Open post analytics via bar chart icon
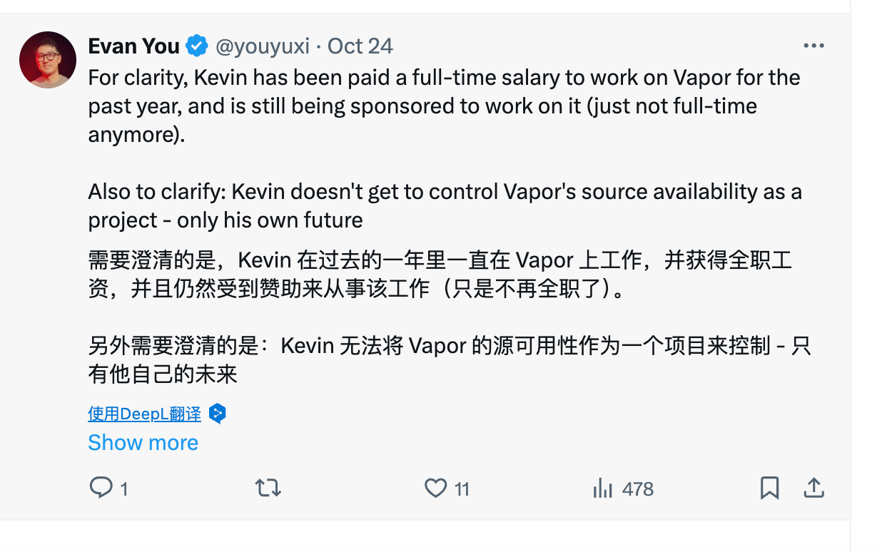Image resolution: width=882 pixels, height=552 pixels. click(x=605, y=488)
